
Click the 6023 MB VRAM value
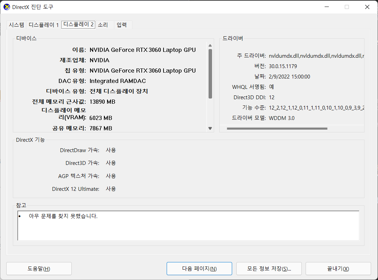[x=101, y=118]
